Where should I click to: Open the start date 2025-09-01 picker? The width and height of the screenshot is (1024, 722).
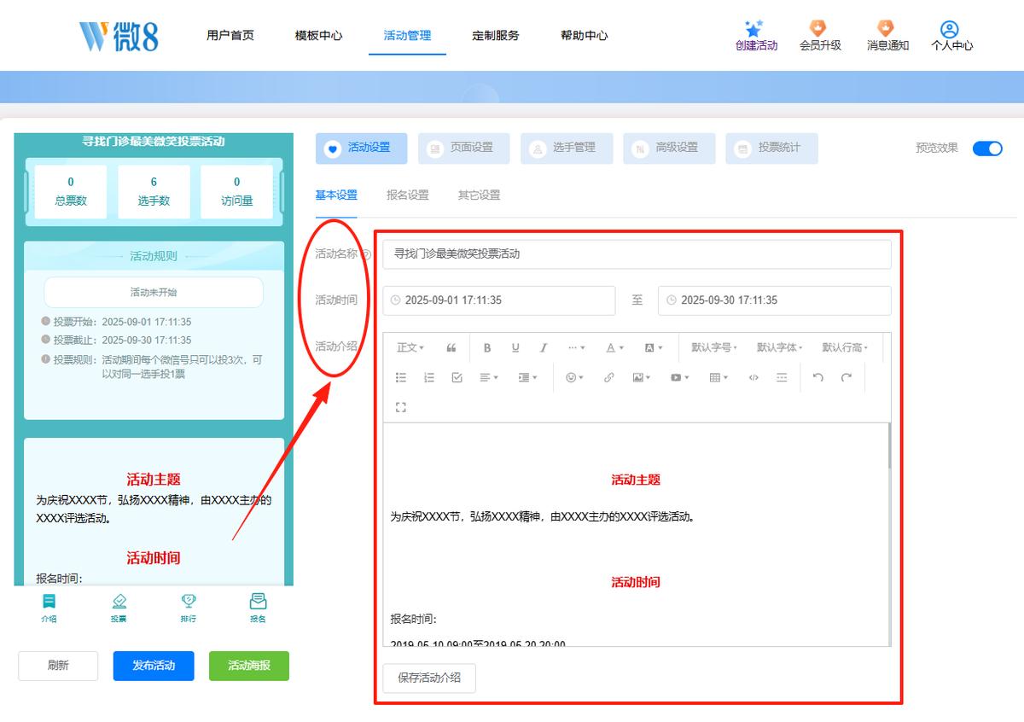[x=498, y=300]
